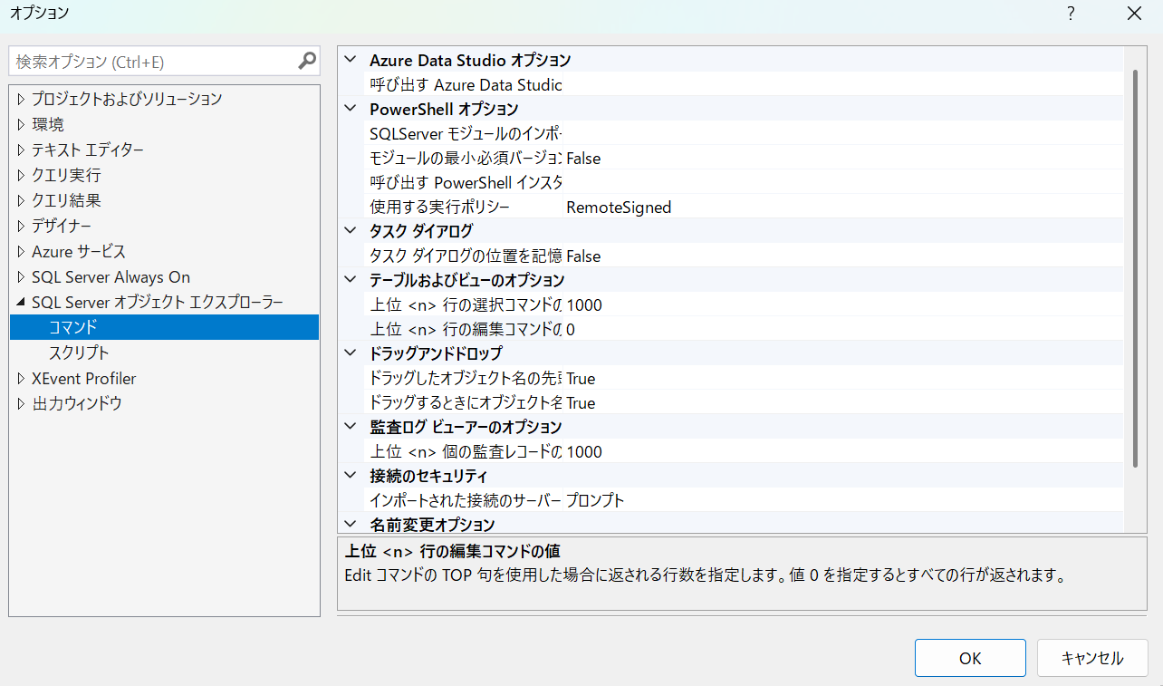Click True value for ドラッグしたオブジェクト名の先頭

[x=581, y=378]
